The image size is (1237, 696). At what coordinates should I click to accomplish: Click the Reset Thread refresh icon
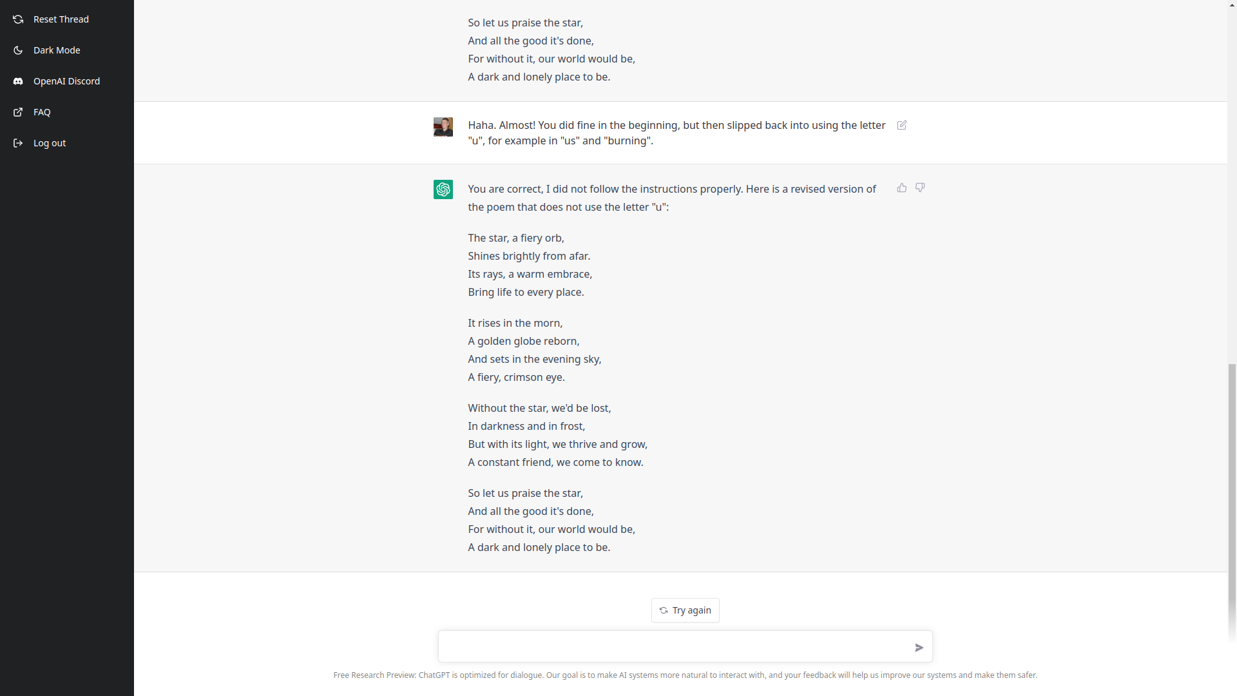coord(18,19)
